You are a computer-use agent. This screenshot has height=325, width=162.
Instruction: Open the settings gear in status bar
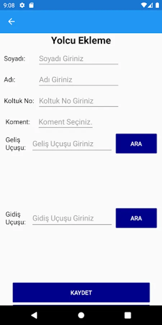[22, 5]
